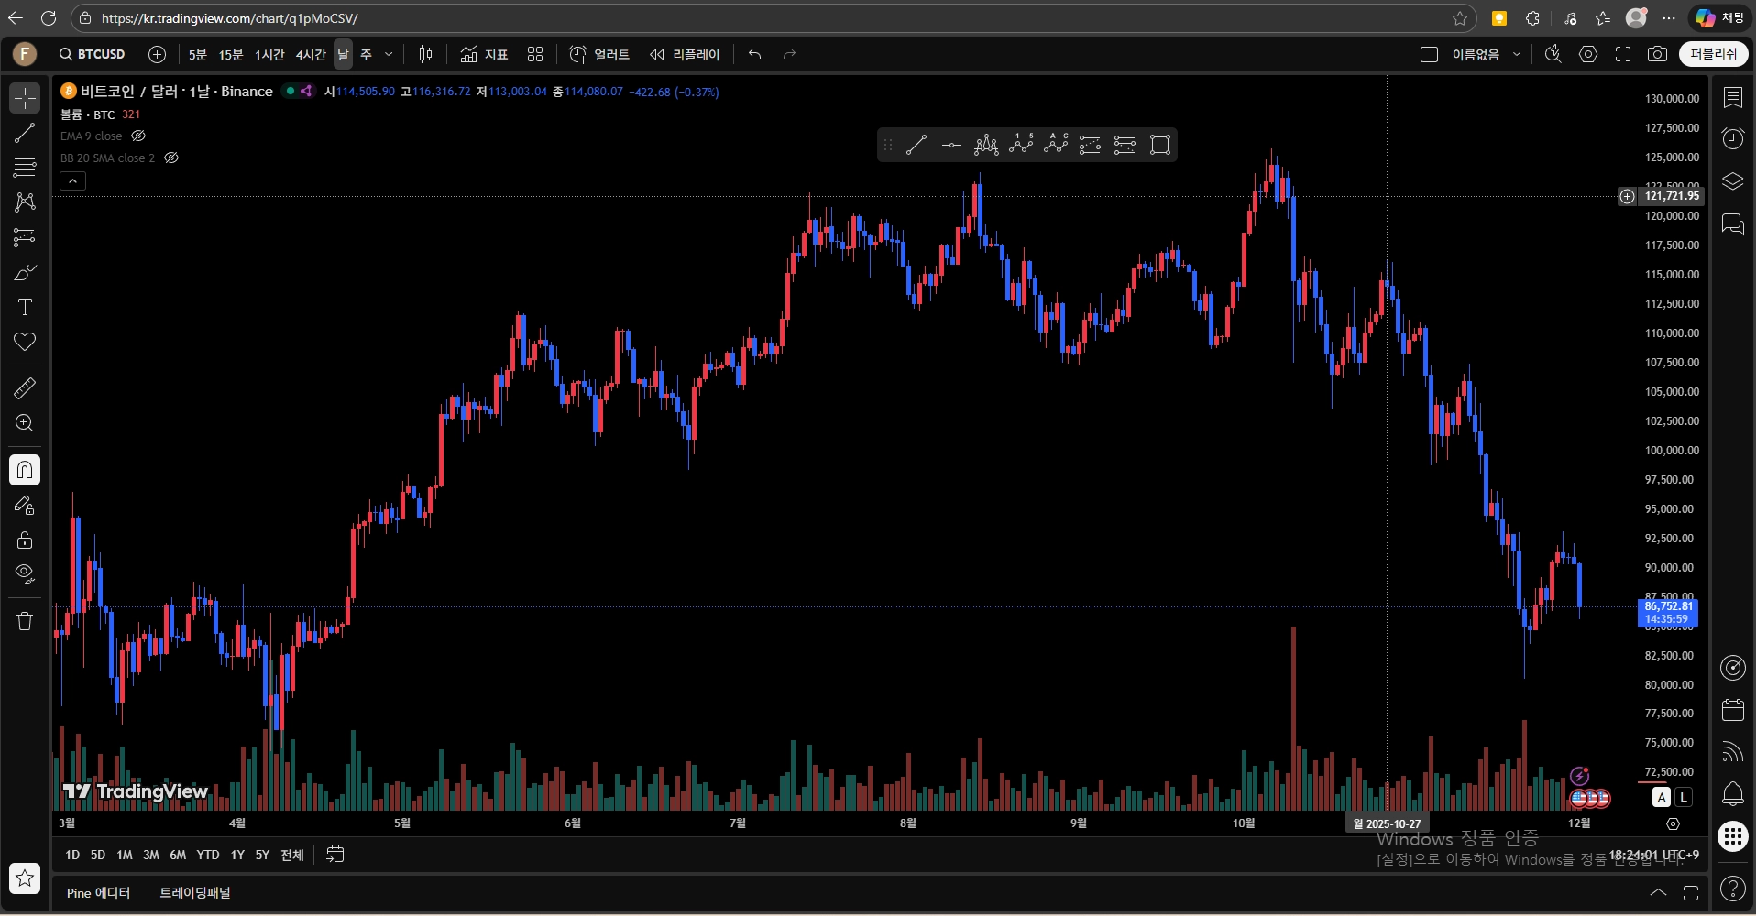Toggle the favorites star toolbar

click(25, 878)
